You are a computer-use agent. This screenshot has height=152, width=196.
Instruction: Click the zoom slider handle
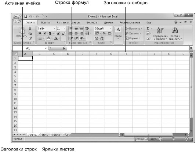pyautogui.click(x=173, y=139)
